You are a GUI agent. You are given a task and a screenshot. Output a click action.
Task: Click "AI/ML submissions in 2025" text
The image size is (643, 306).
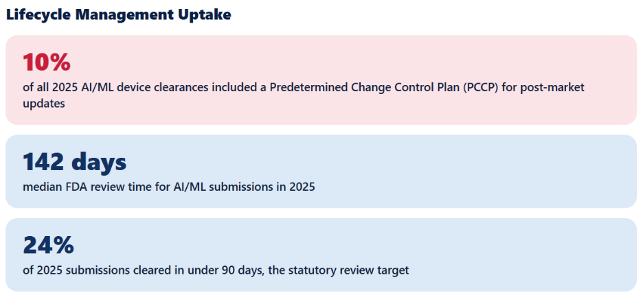[244, 187]
